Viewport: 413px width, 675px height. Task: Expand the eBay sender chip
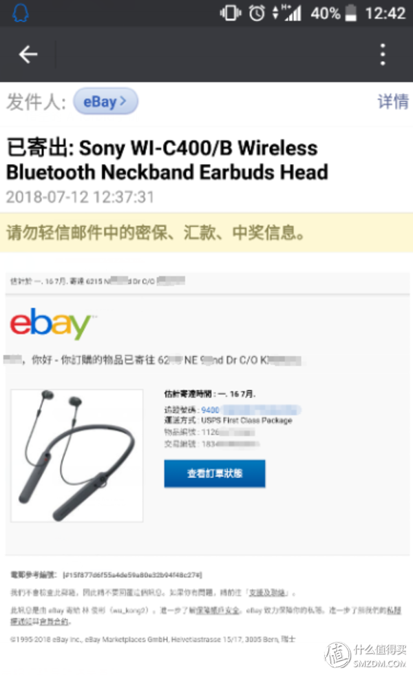point(105,102)
